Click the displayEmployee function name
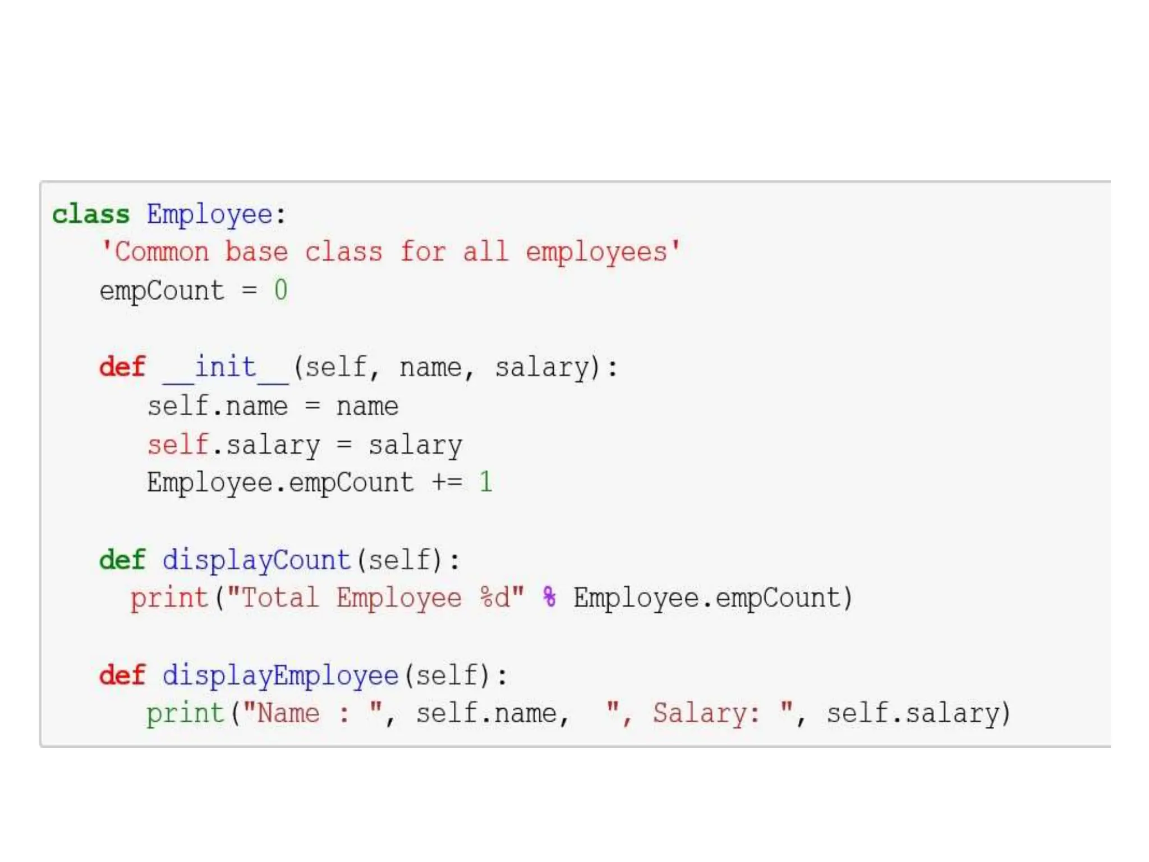 tap(280, 676)
